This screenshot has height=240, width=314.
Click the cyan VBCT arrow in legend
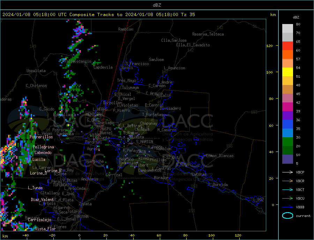click(287, 189)
